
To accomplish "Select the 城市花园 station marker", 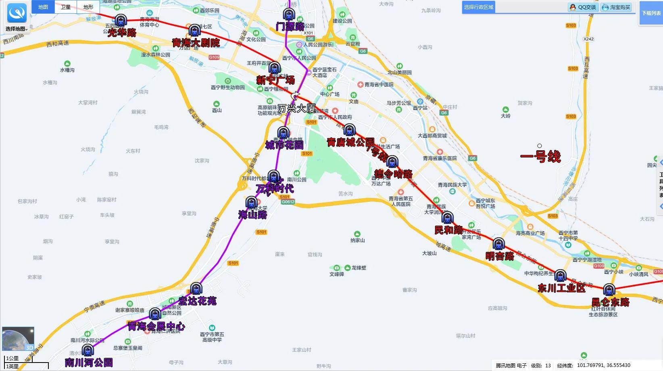I will pyautogui.click(x=283, y=133).
